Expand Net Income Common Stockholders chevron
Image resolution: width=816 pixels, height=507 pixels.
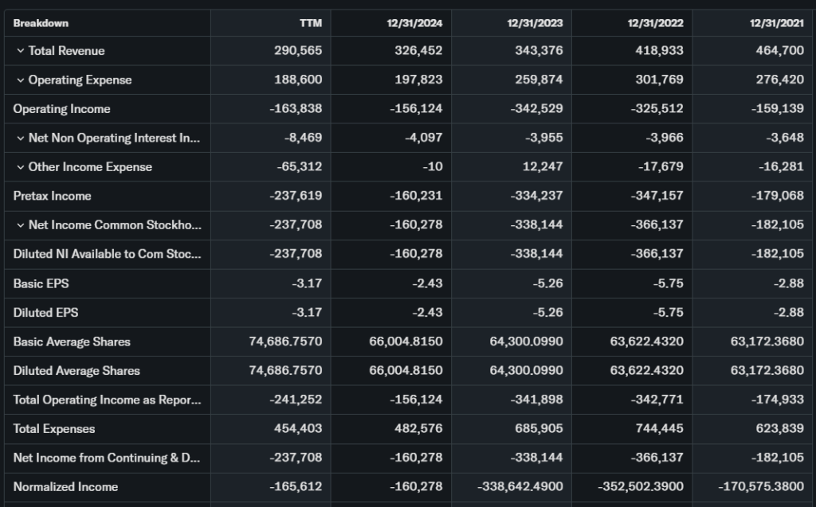point(20,225)
